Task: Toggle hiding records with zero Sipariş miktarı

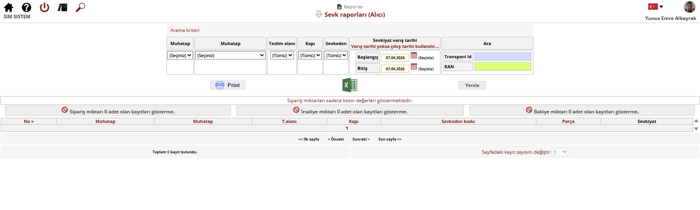Action: click(118, 111)
